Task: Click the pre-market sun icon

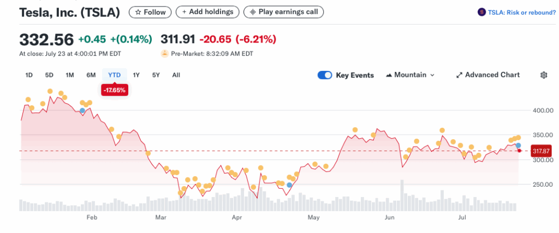Action: pyautogui.click(x=164, y=53)
